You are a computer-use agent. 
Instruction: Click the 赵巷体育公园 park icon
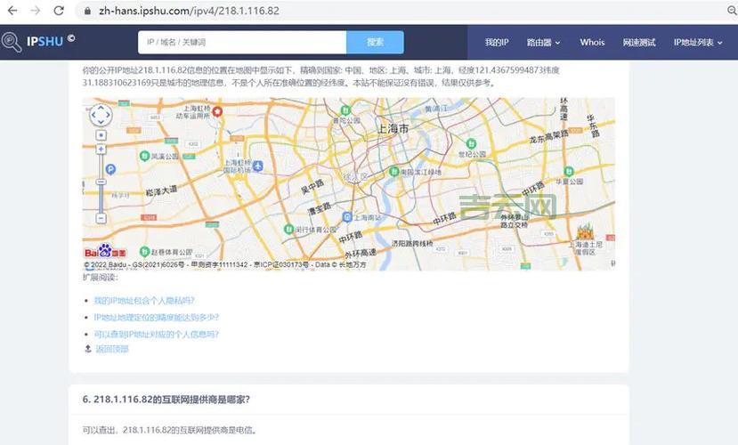point(145,252)
